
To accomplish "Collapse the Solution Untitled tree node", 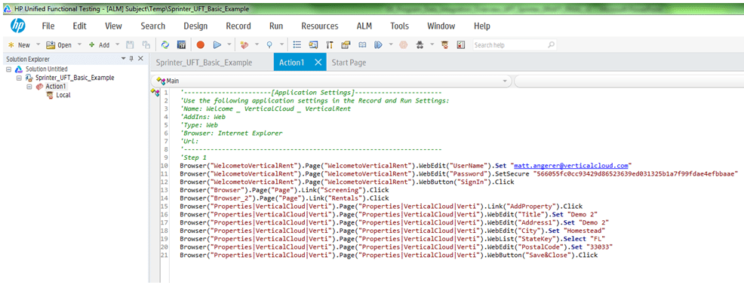I will click(x=8, y=69).
